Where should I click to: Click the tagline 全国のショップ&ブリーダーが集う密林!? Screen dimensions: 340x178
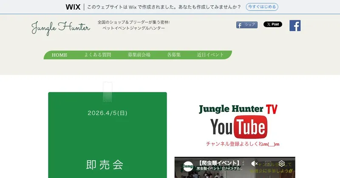coord(133,22)
